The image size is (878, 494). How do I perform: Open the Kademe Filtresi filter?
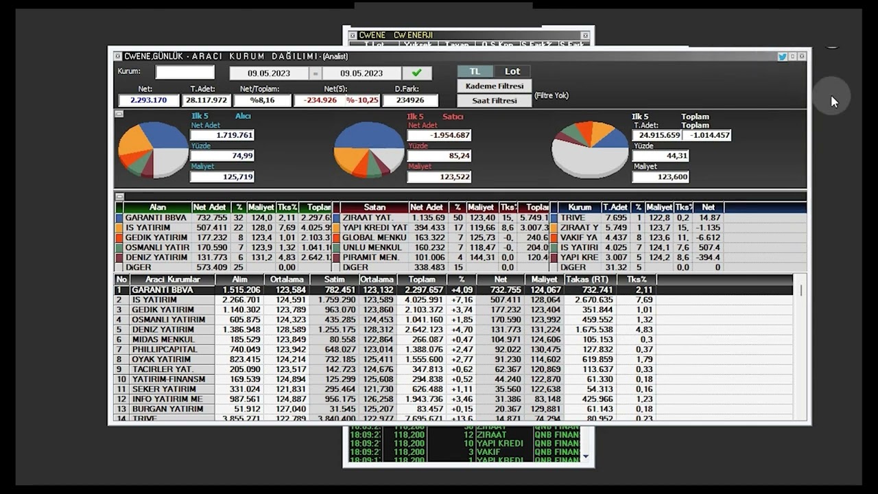495,86
